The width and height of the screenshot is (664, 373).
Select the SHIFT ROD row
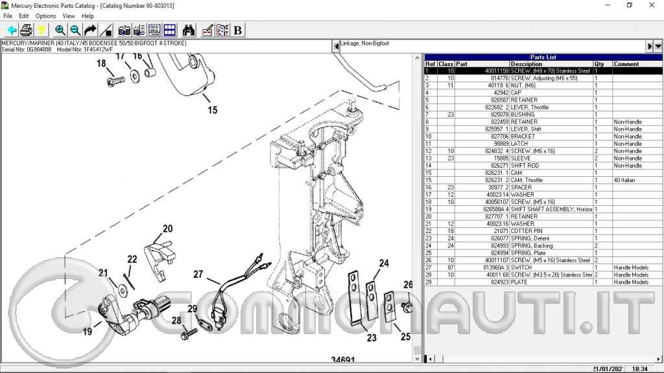pyautogui.click(x=543, y=166)
